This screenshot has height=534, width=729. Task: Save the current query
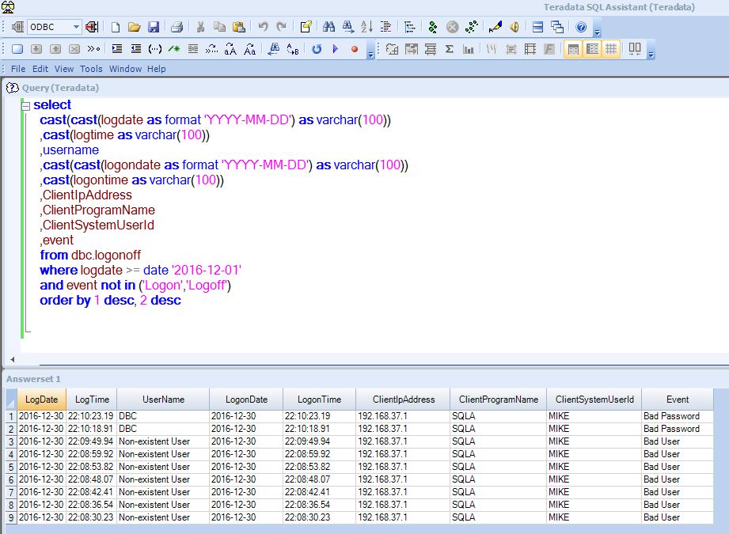pos(153,26)
